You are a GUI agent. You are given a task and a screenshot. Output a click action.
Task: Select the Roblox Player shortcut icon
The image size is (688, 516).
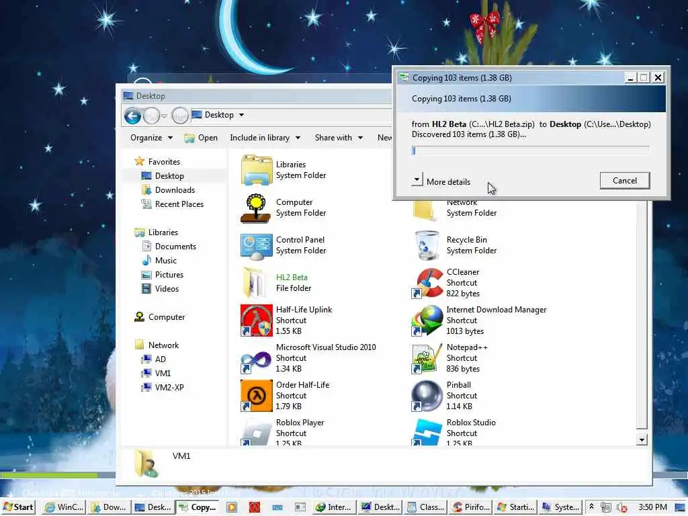(256, 432)
